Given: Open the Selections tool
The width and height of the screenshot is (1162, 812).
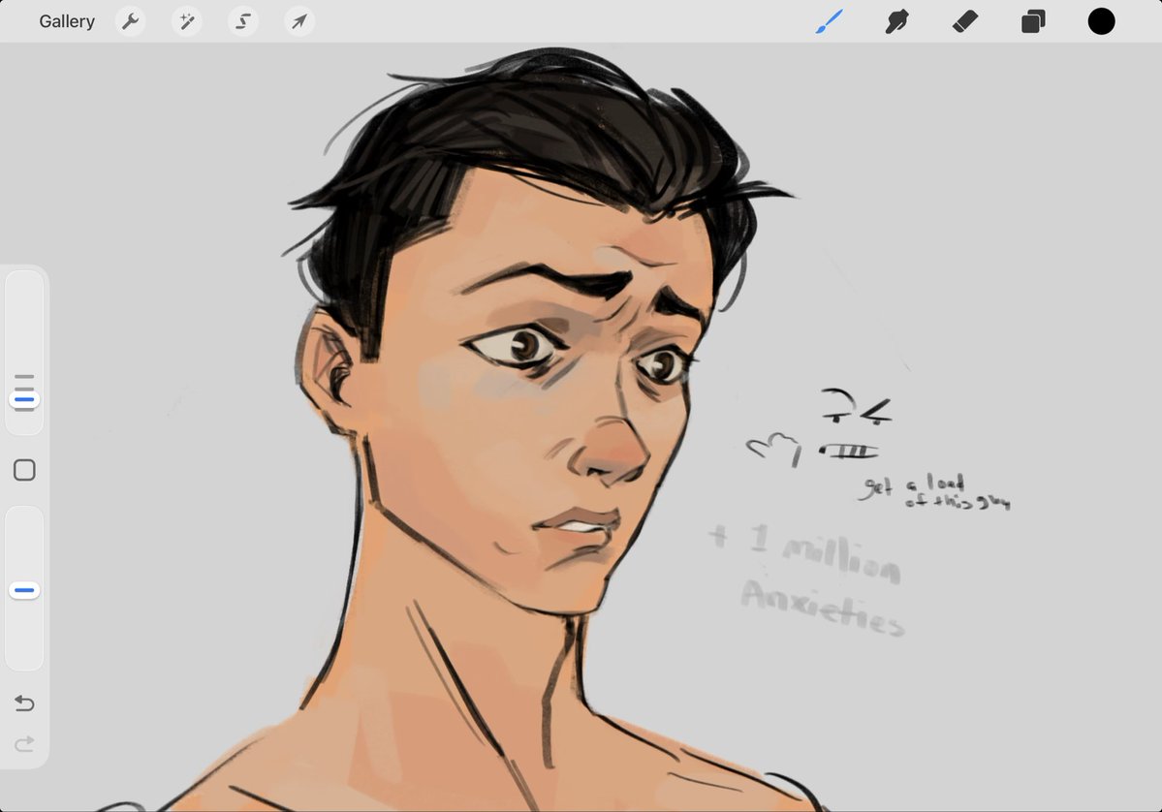Looking at the screenshot, I should [x=242, y=20].
